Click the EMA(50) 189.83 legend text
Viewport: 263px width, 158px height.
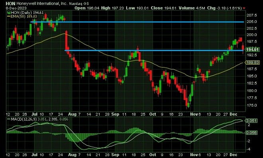24,16
